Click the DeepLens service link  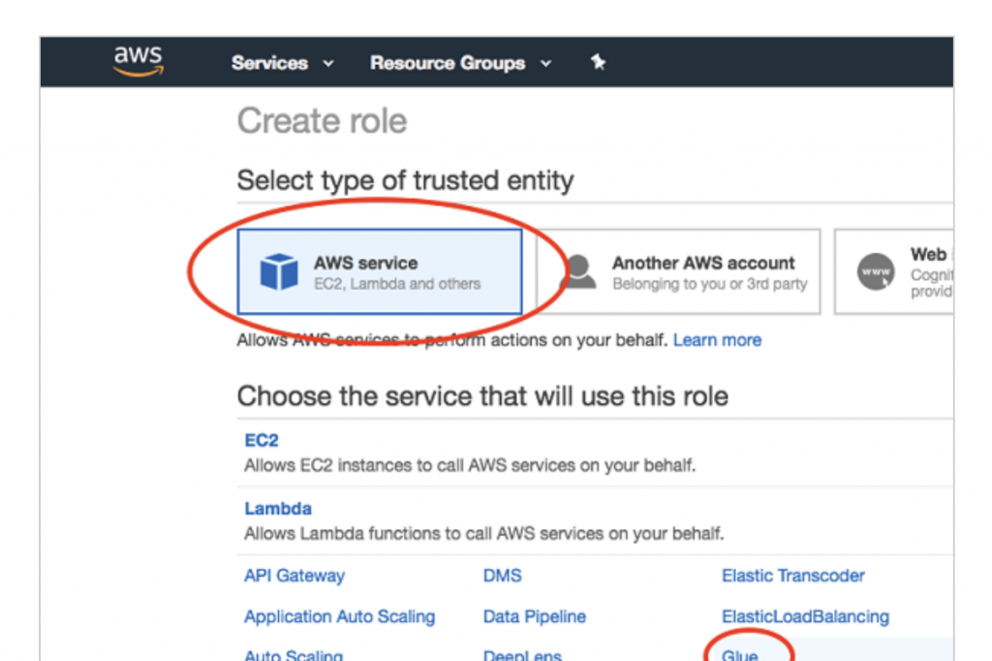coord(522,655)
